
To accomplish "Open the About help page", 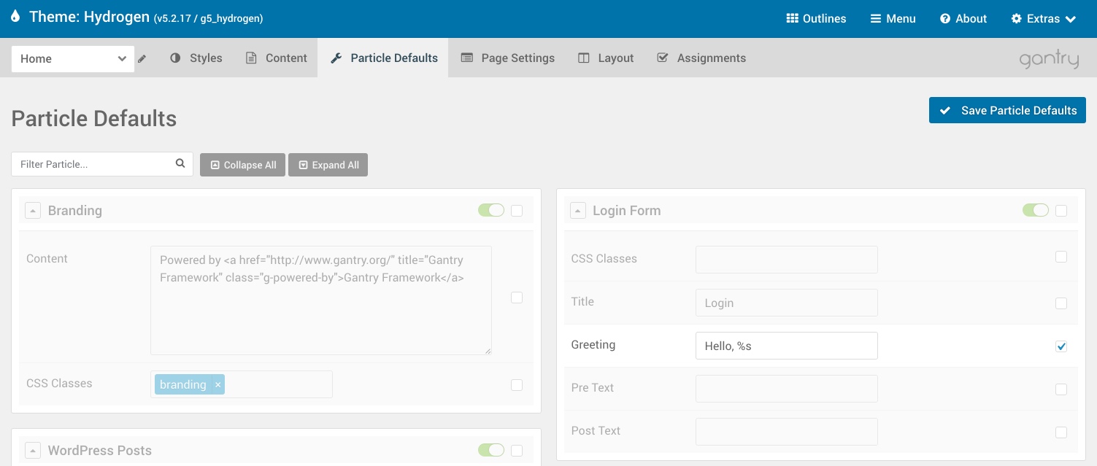I will click(963, 19).
